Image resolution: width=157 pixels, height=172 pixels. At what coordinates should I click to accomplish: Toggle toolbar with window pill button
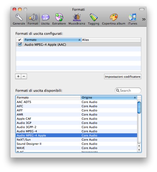point(142,9)
